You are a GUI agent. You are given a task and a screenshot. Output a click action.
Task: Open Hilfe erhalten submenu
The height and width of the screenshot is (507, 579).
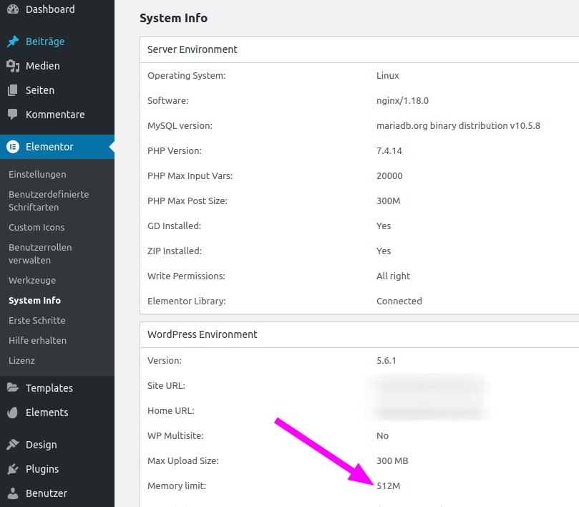click(x=37, y=340)
